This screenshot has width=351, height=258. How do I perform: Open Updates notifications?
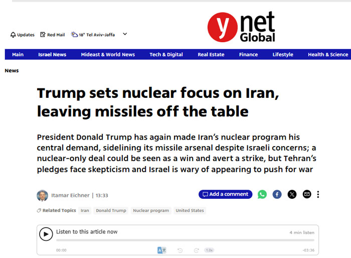click(23, 35)
